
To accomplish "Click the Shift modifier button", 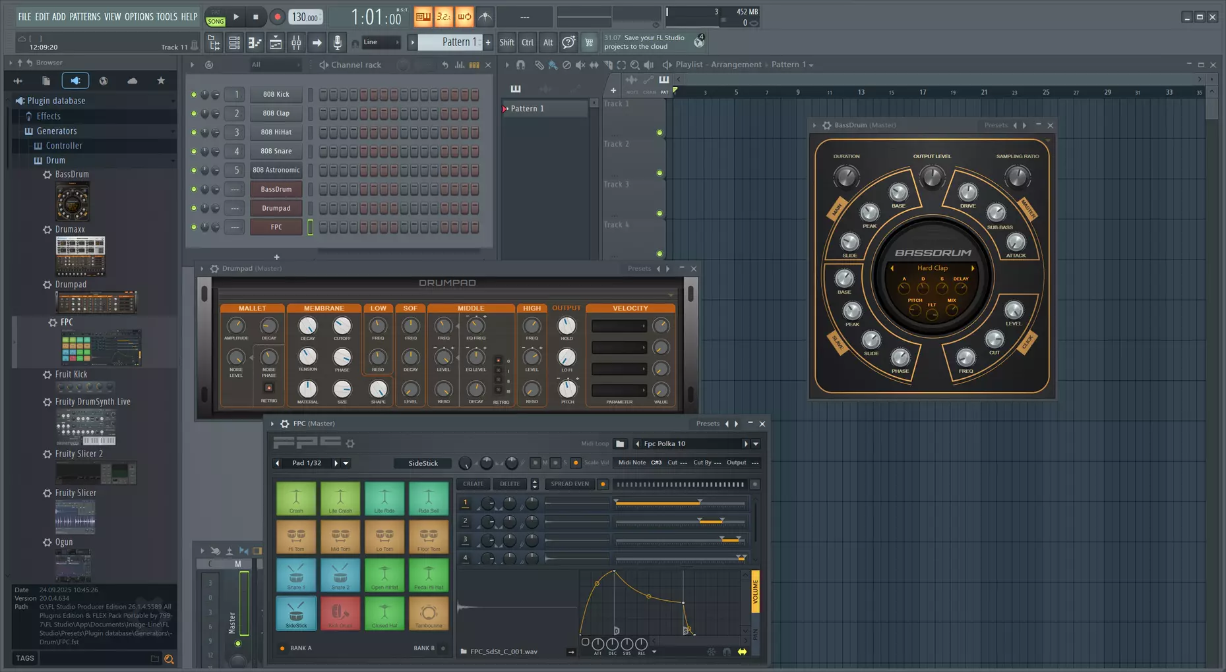I will (x=506, y=43).
